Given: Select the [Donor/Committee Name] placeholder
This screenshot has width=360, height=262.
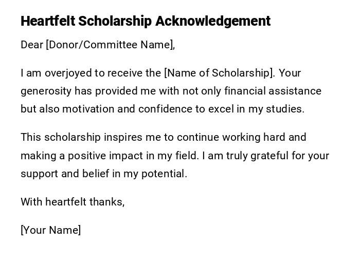Looking at the screenshot, I should 110,45.
